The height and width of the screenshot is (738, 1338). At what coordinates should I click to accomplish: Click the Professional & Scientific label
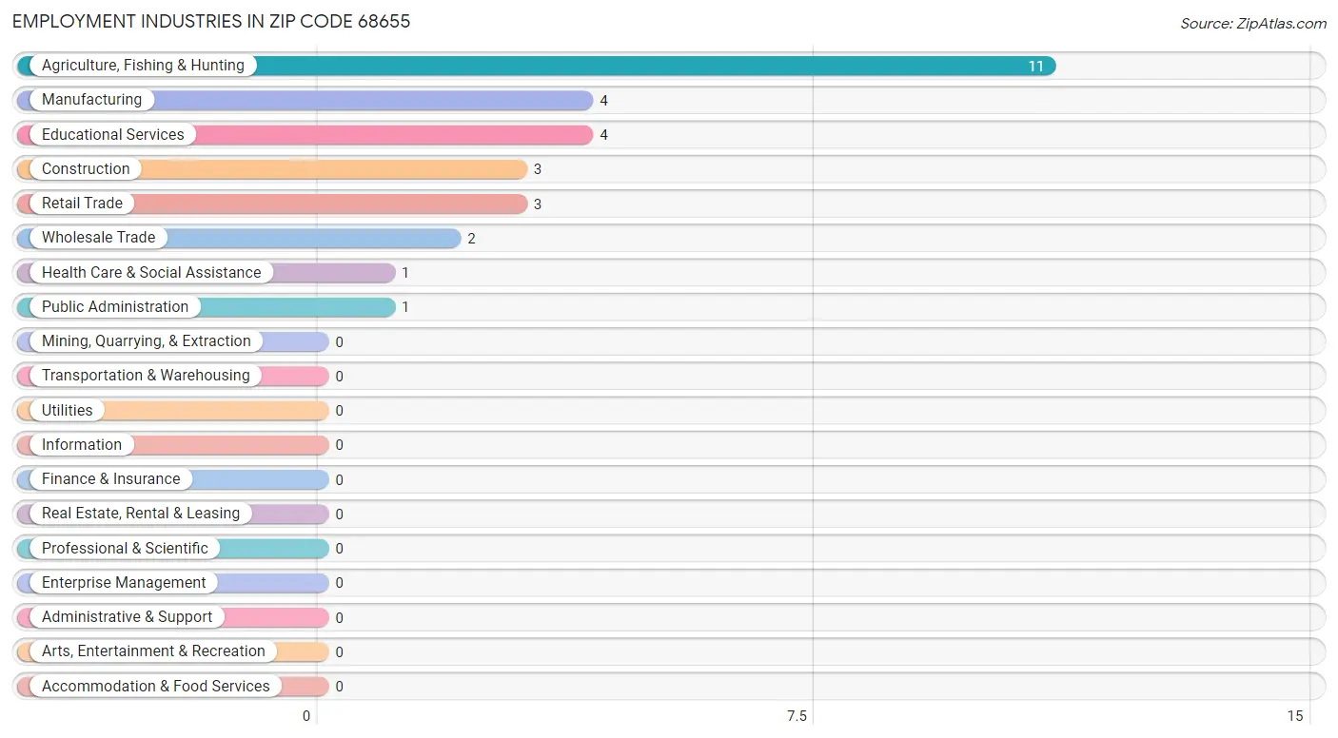[125, 548]
